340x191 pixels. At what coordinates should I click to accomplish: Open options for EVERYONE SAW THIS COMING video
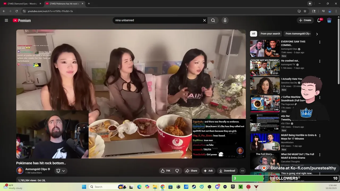(320, 42)
